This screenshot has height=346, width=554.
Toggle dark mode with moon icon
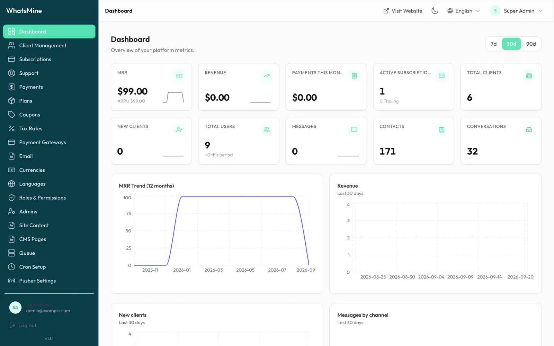coord(435,11)
